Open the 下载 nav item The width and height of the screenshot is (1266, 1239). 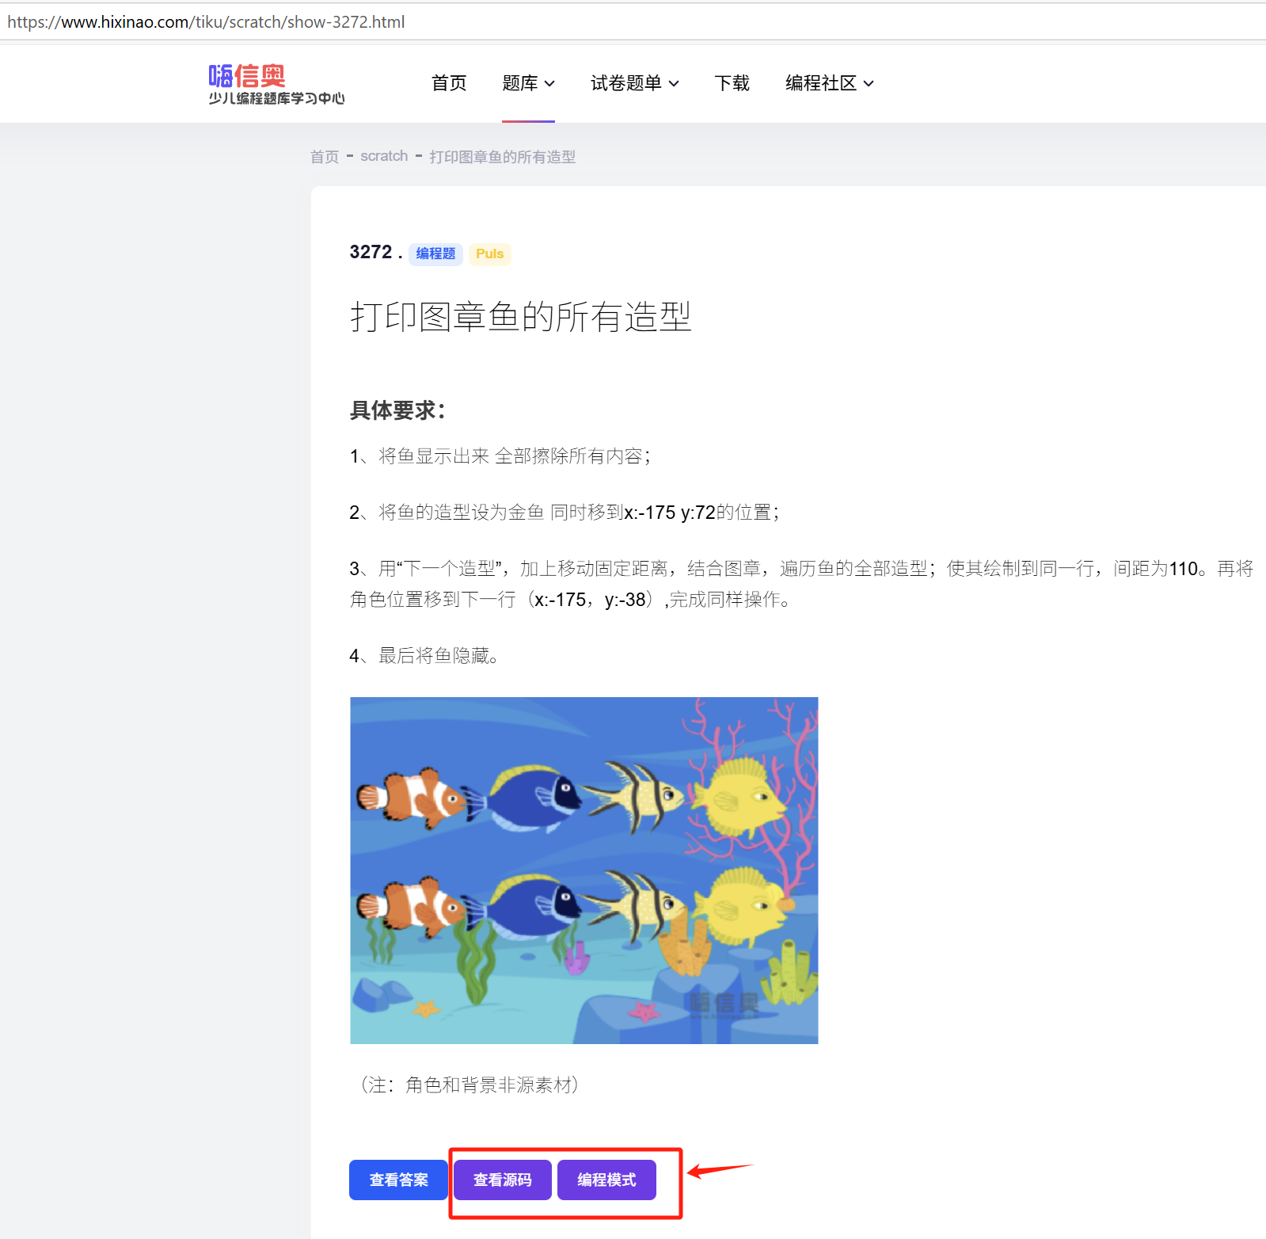(732, 83)
